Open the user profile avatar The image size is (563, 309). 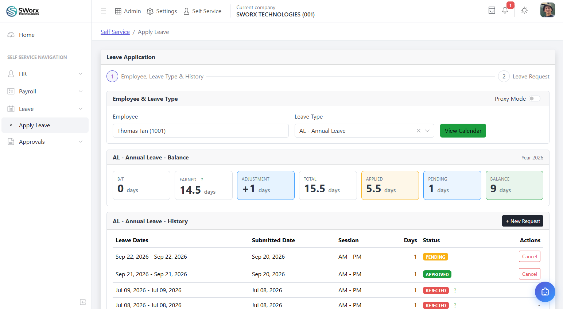point(547,10)
